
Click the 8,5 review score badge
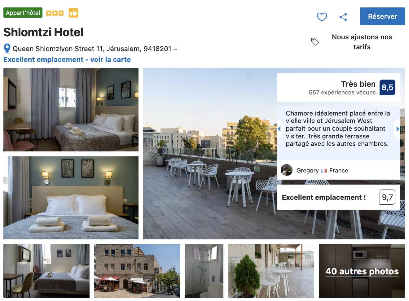coord(387,87)
